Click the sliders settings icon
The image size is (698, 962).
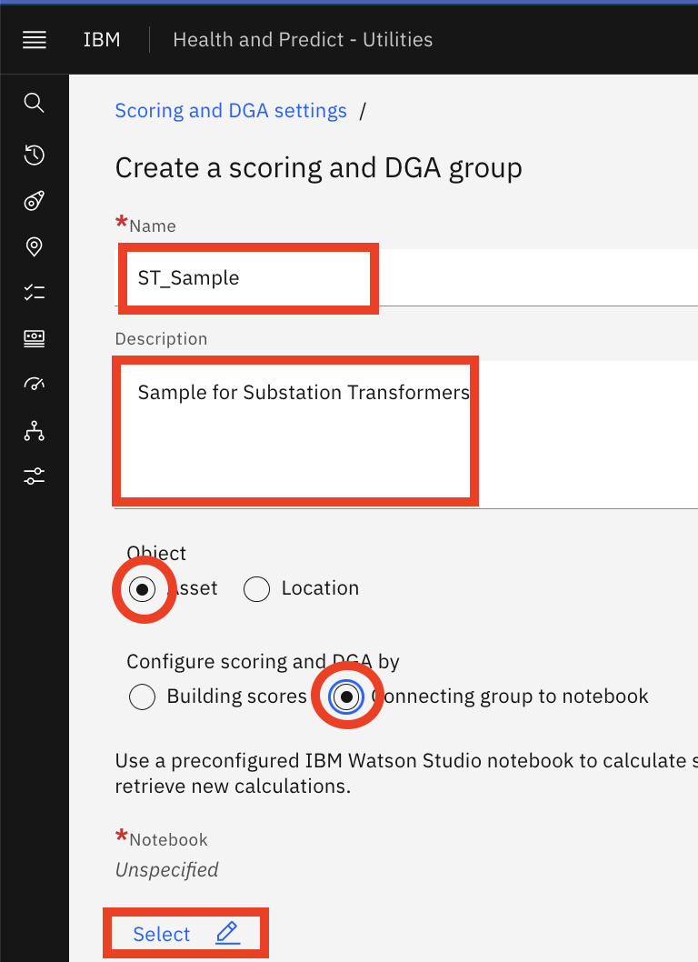(35, 476)
